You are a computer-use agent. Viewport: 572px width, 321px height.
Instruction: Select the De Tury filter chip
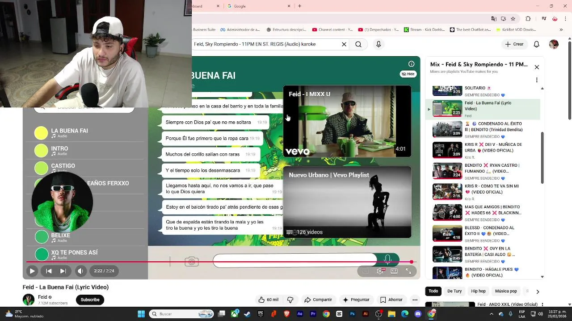[x=454, y=291]
